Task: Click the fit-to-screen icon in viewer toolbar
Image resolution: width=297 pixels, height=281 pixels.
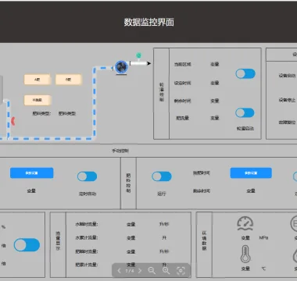Action: 181,271
